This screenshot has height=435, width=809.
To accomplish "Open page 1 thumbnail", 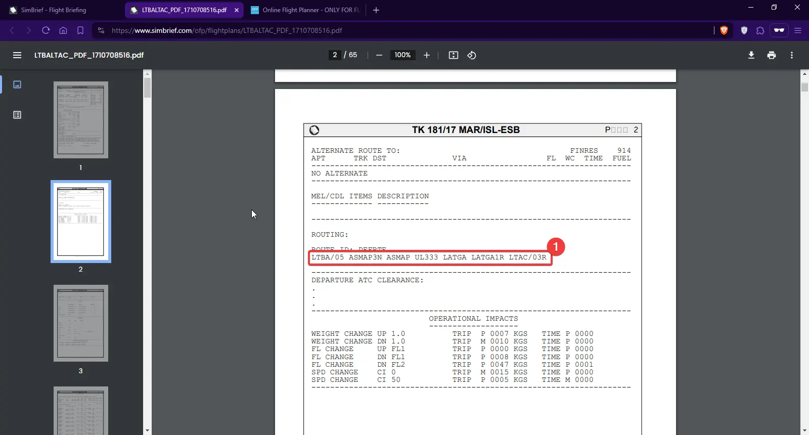I will pos(81,120).
